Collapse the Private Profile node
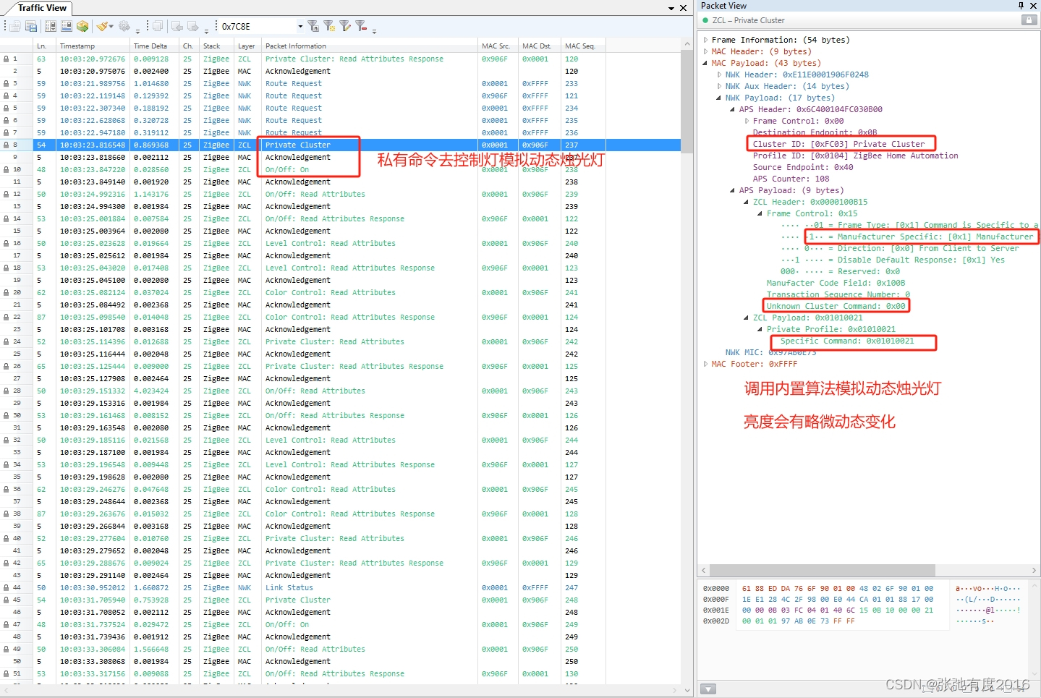The image size is (1041, 698). tap(760, 329)
